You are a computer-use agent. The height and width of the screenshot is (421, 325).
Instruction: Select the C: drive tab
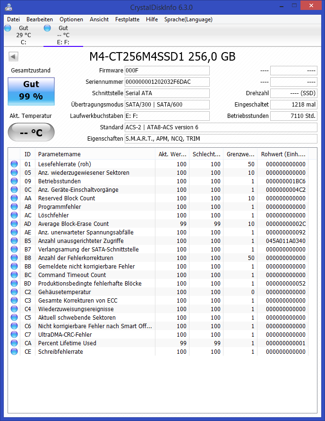click(24, 35)
